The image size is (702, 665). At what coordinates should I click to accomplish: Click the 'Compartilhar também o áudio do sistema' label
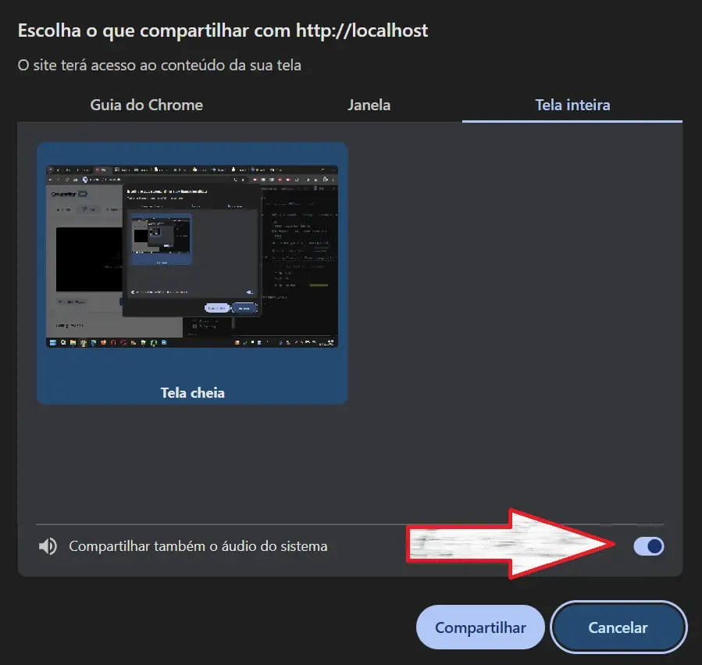[x=198, y=546]
